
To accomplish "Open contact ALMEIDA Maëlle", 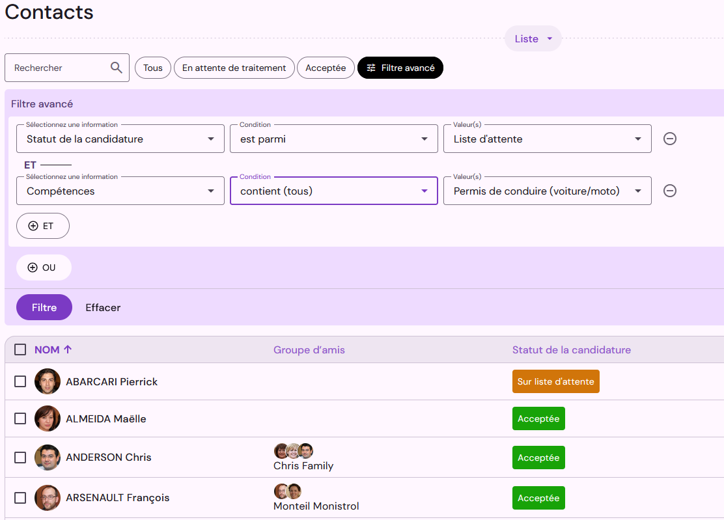I will click(x=106, y=419).
